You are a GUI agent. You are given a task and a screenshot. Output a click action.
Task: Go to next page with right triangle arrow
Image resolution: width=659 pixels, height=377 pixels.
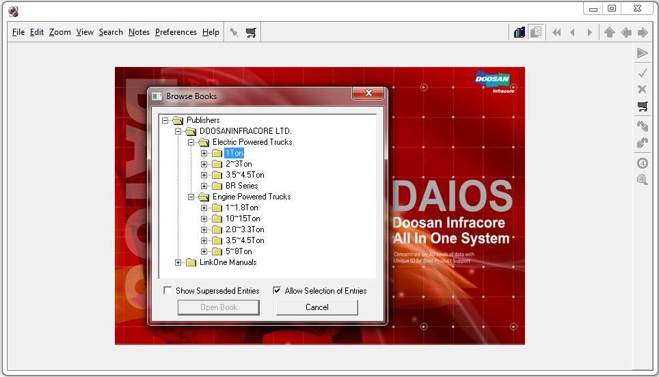[x=590, y=32]
